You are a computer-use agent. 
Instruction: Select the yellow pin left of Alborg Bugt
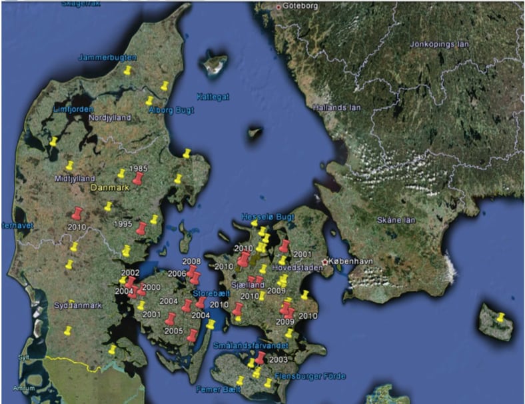[149, 101]
